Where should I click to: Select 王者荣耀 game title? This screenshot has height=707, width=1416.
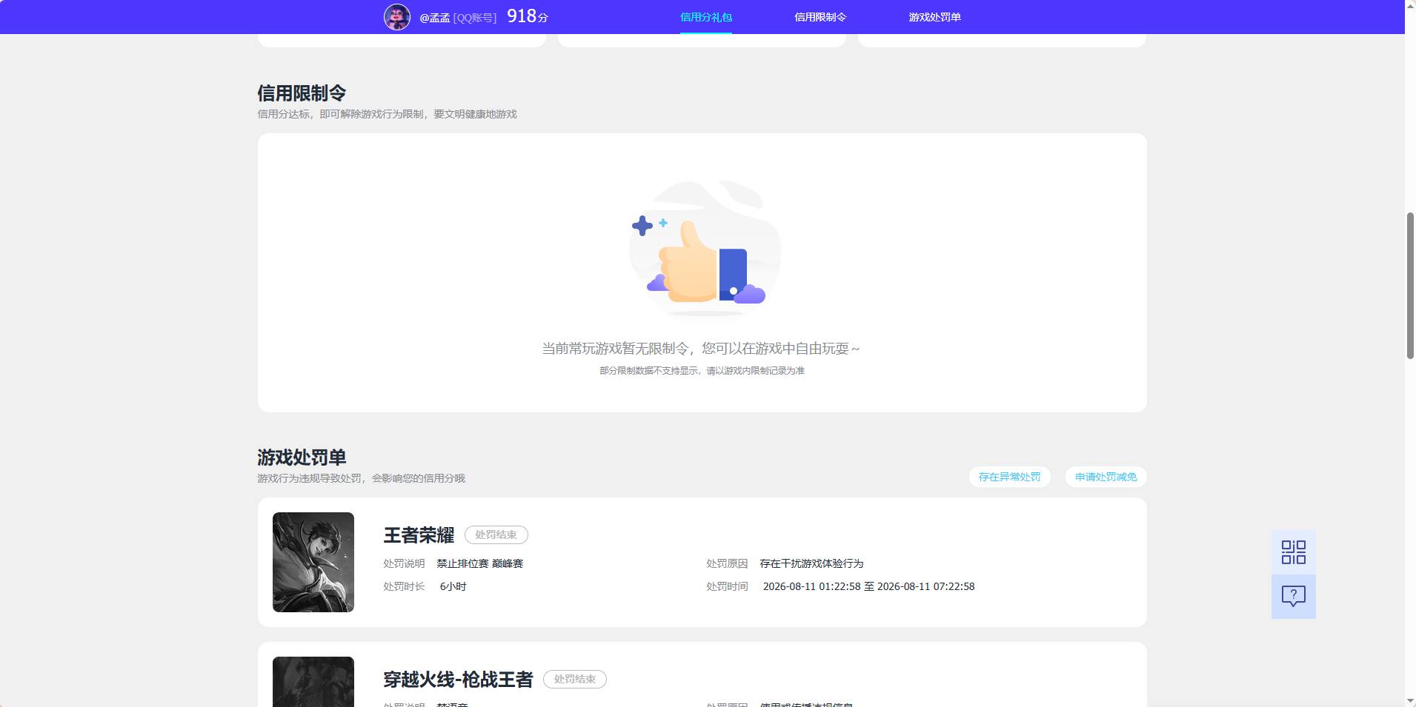click(x=419, y=535)
